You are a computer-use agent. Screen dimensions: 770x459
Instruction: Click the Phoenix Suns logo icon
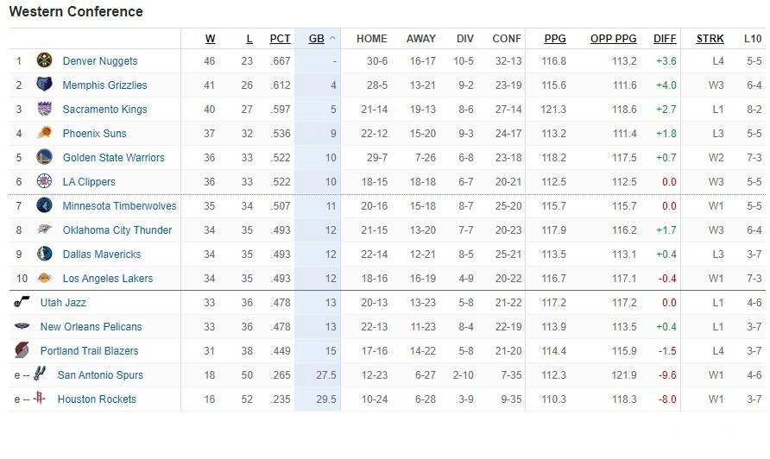point(44,134)
